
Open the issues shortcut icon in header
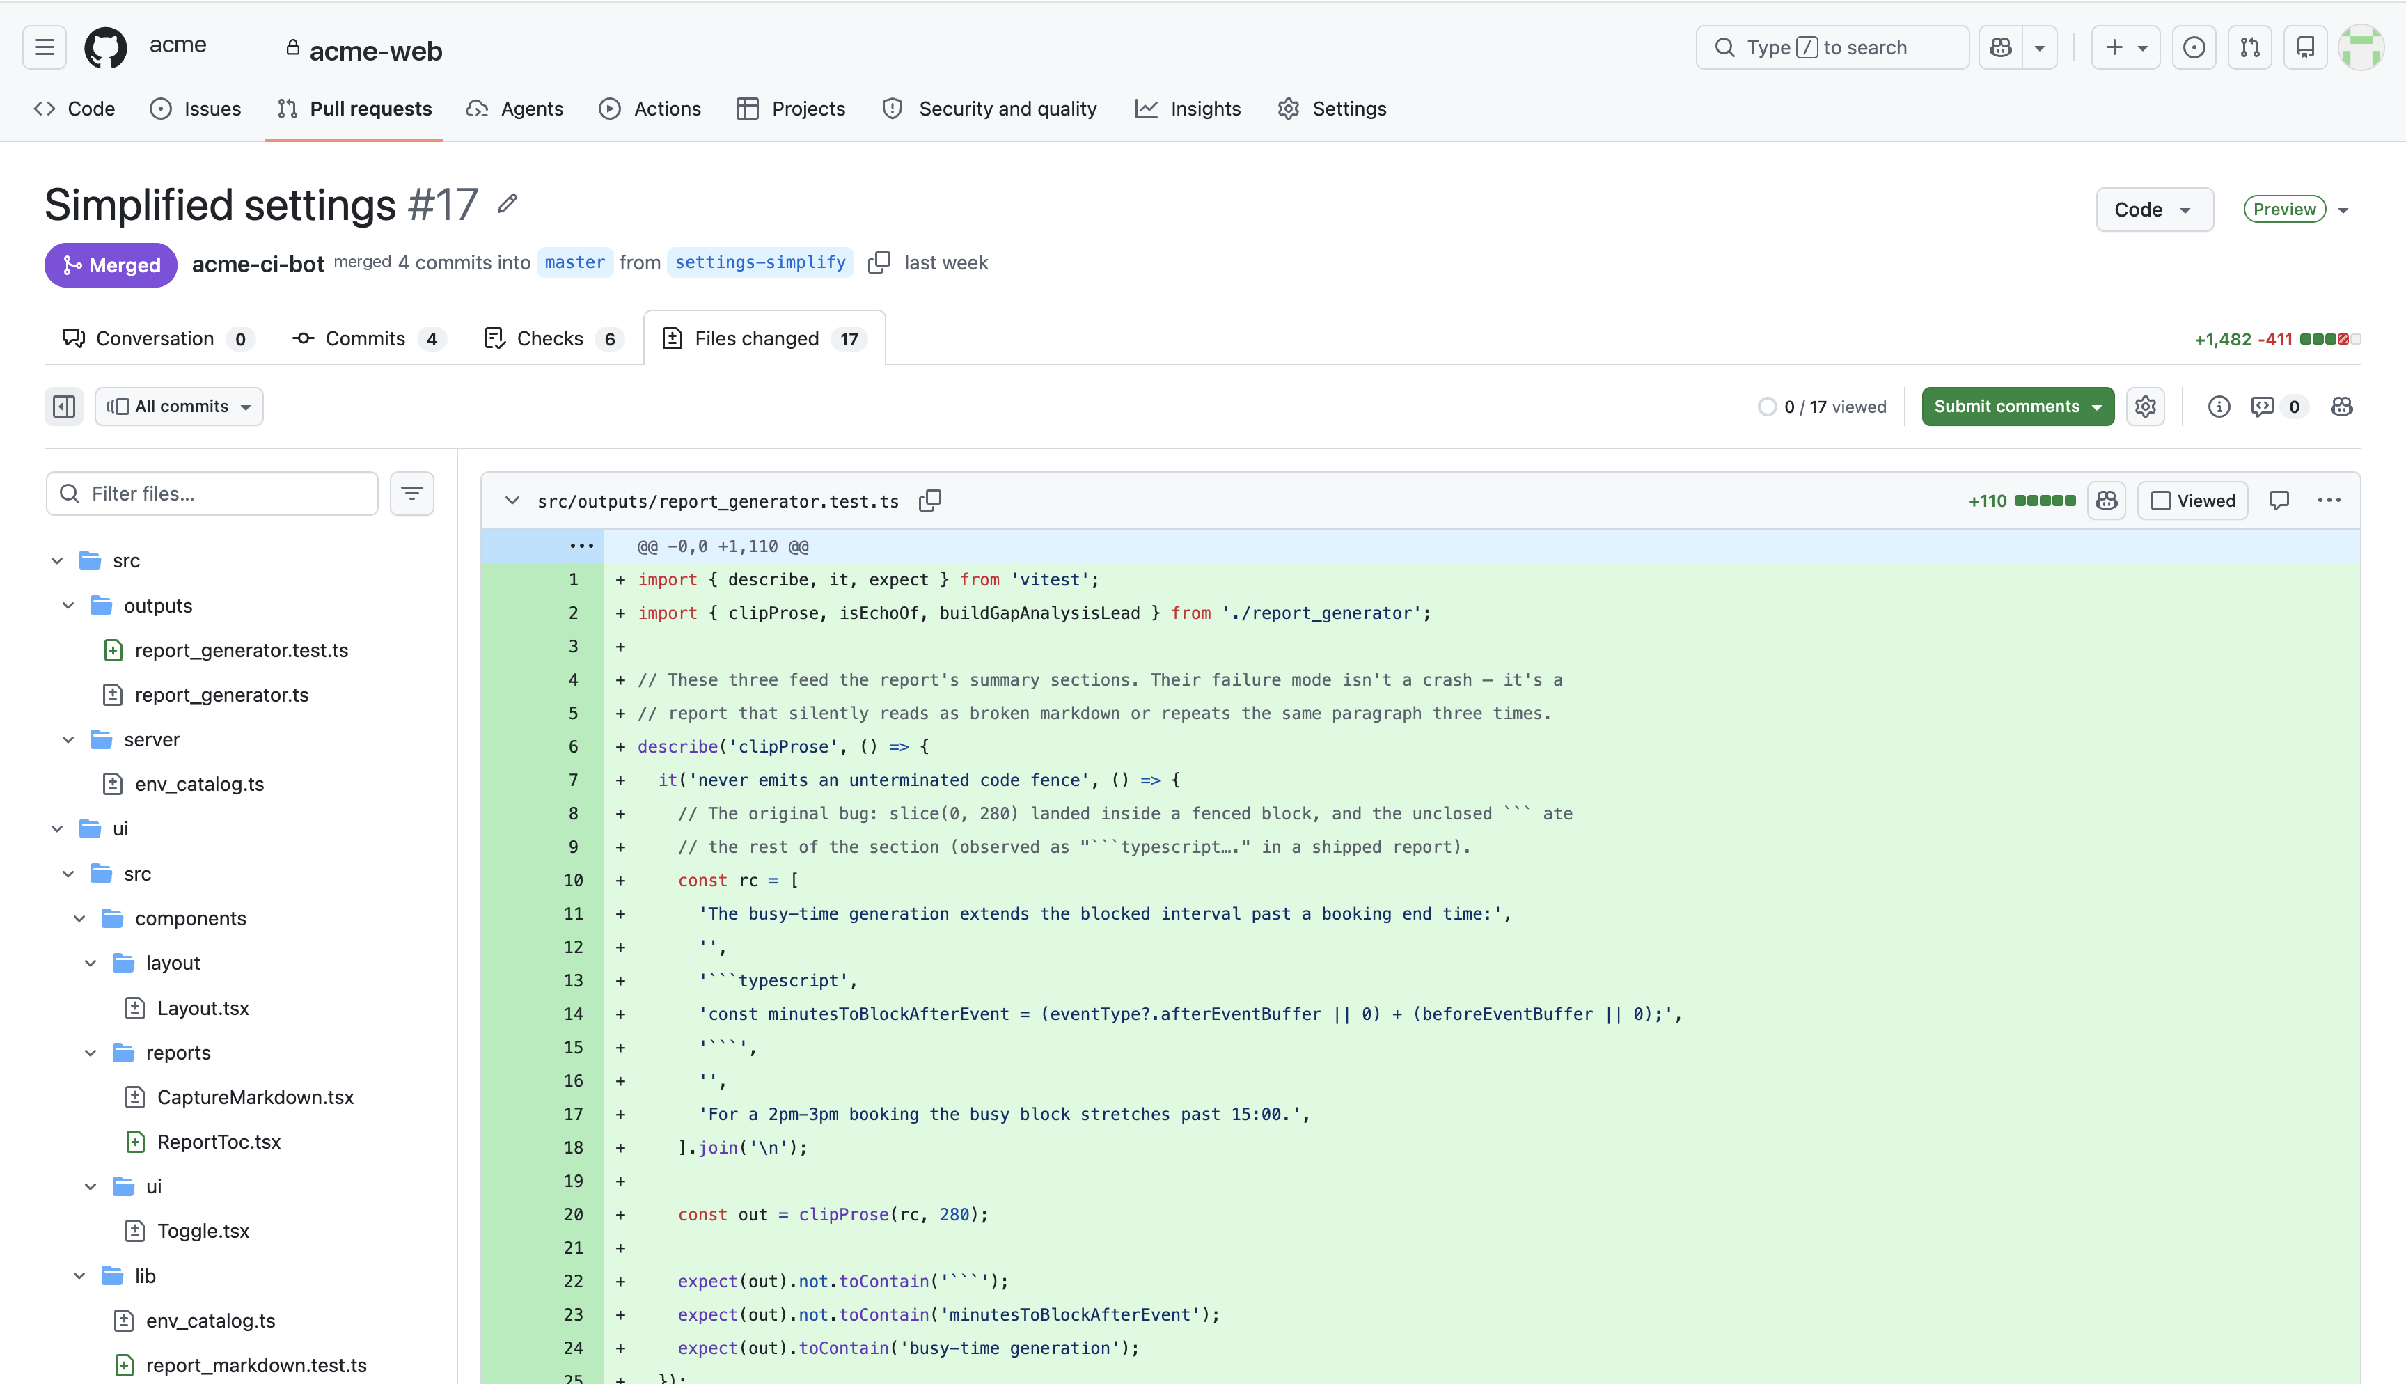2194,47
